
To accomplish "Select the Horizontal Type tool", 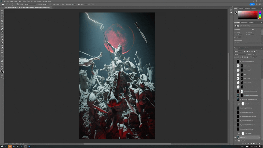I will click(x=2, y=53).
